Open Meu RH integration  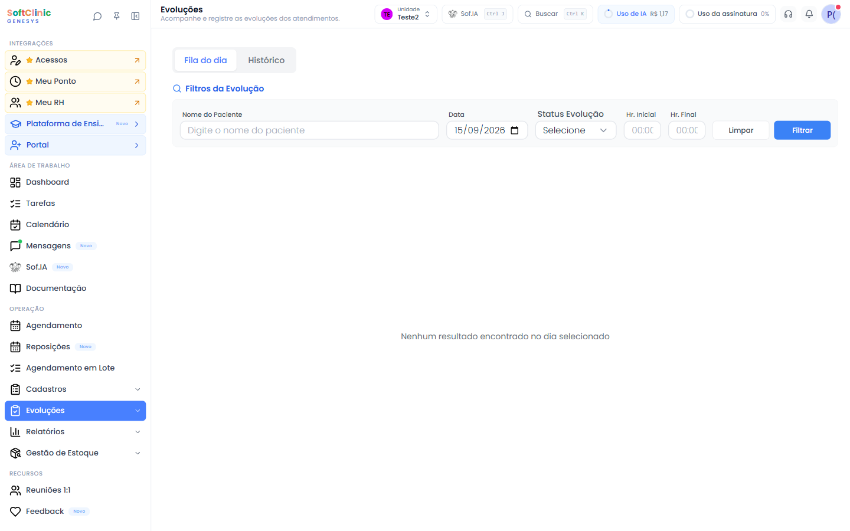tap(75, 103)
